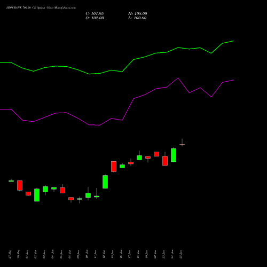Click the 17 Jun date label
The height and width of the screenshot is (267, 267).
pos(130,254)
